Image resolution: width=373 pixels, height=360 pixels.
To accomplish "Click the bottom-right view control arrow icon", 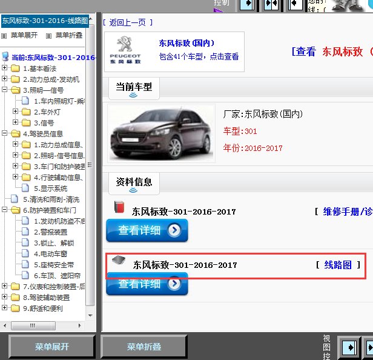I will point(349,348).
